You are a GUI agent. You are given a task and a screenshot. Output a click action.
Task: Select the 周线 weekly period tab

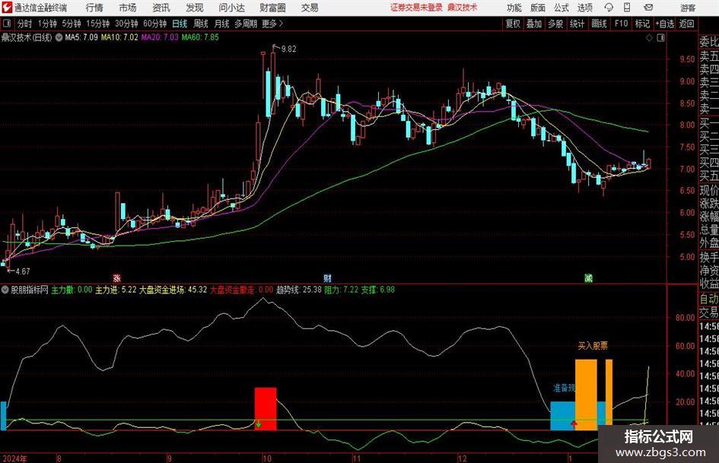[201, 24]
